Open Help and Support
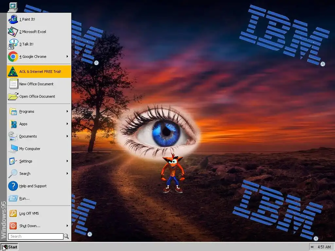 pyautogui.click(x=39, y=186)
